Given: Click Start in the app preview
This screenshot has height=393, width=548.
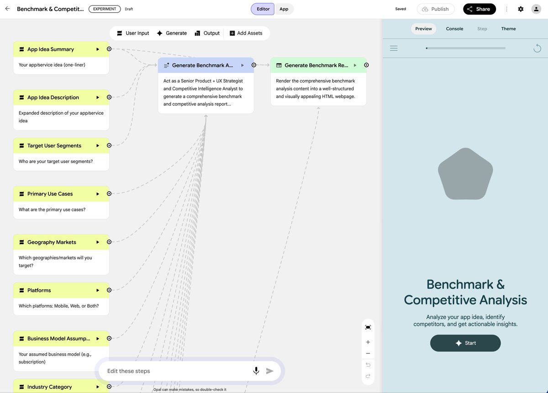Looking at the screenshot, I should point(465,343).
